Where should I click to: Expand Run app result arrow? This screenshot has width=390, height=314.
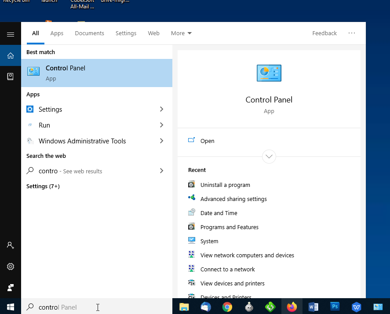click(x=161, y=125)
